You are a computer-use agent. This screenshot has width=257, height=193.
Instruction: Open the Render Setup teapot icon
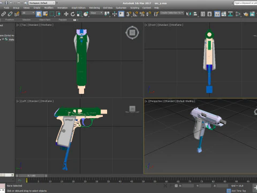point(246,14)
